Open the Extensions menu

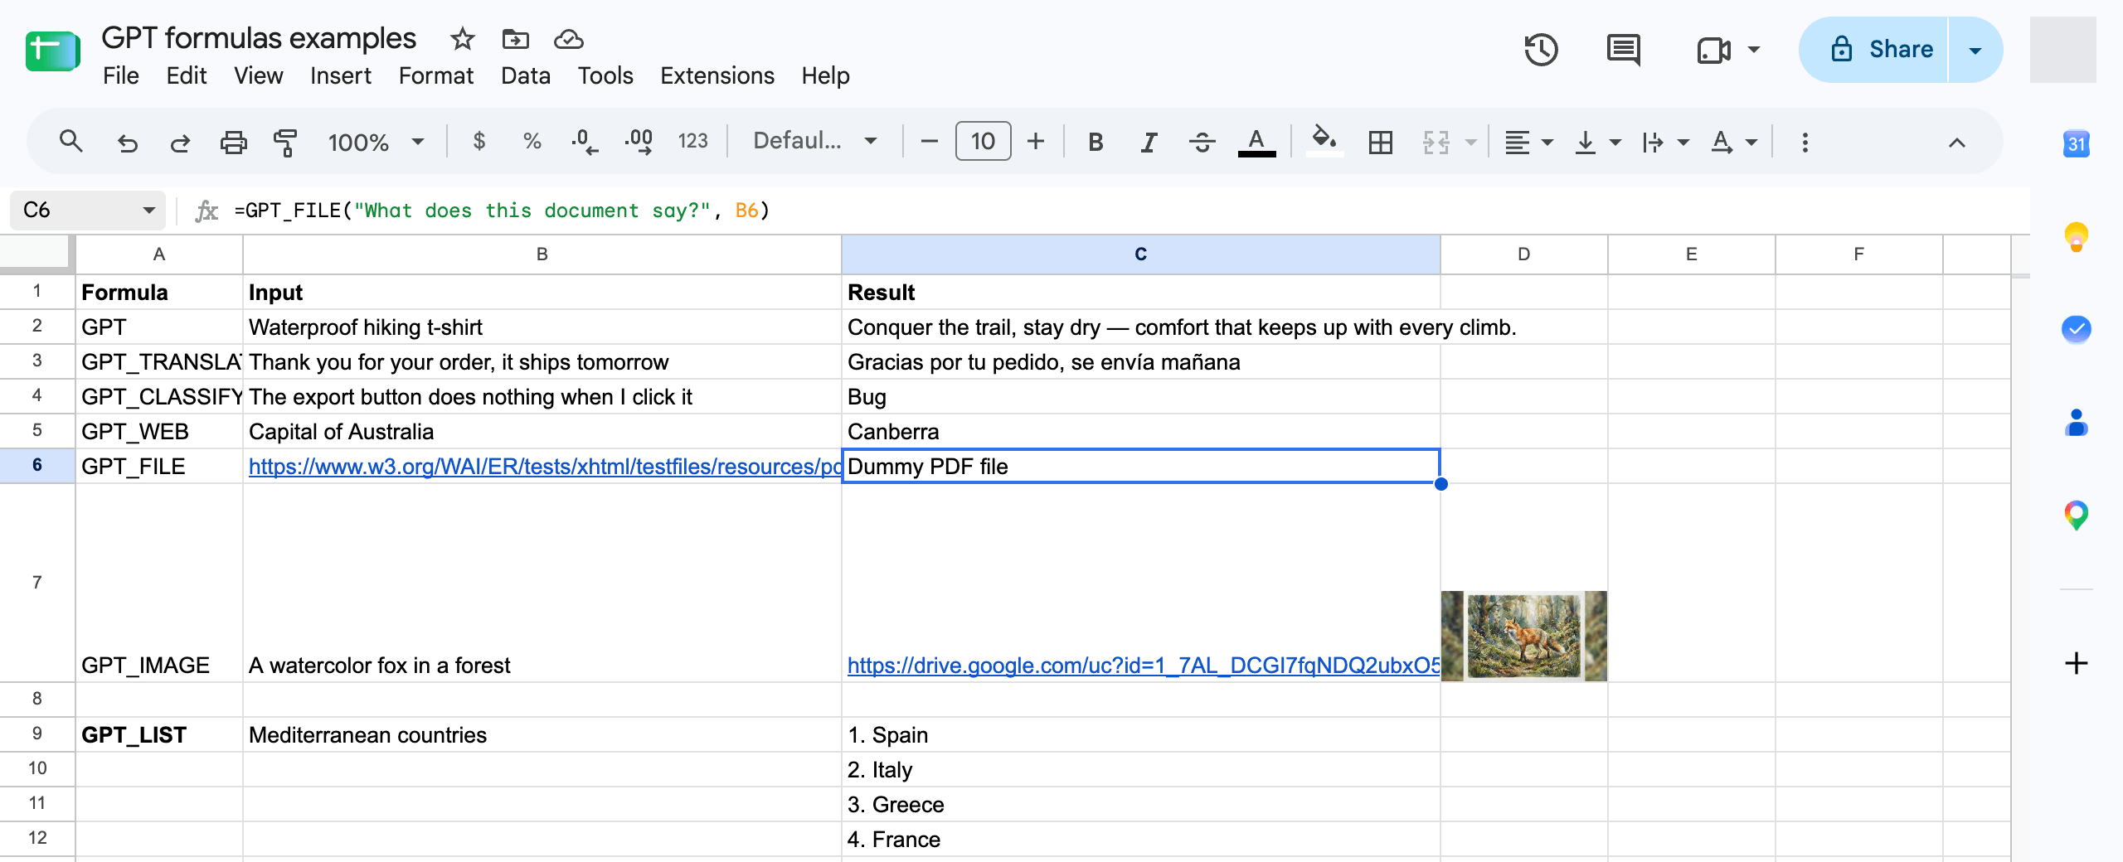point(717,75)
